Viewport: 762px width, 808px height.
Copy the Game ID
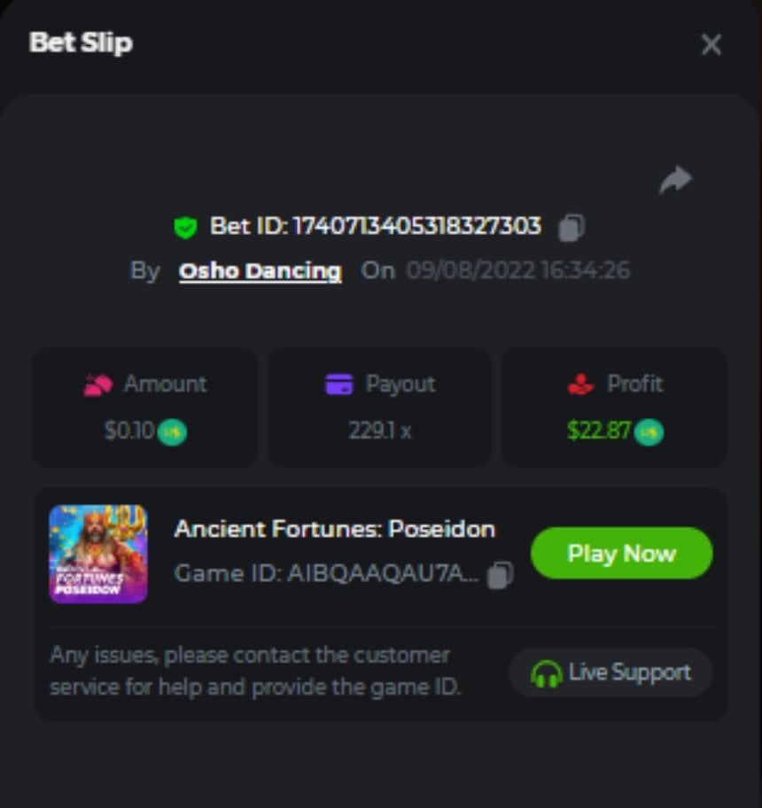point(501,574)
